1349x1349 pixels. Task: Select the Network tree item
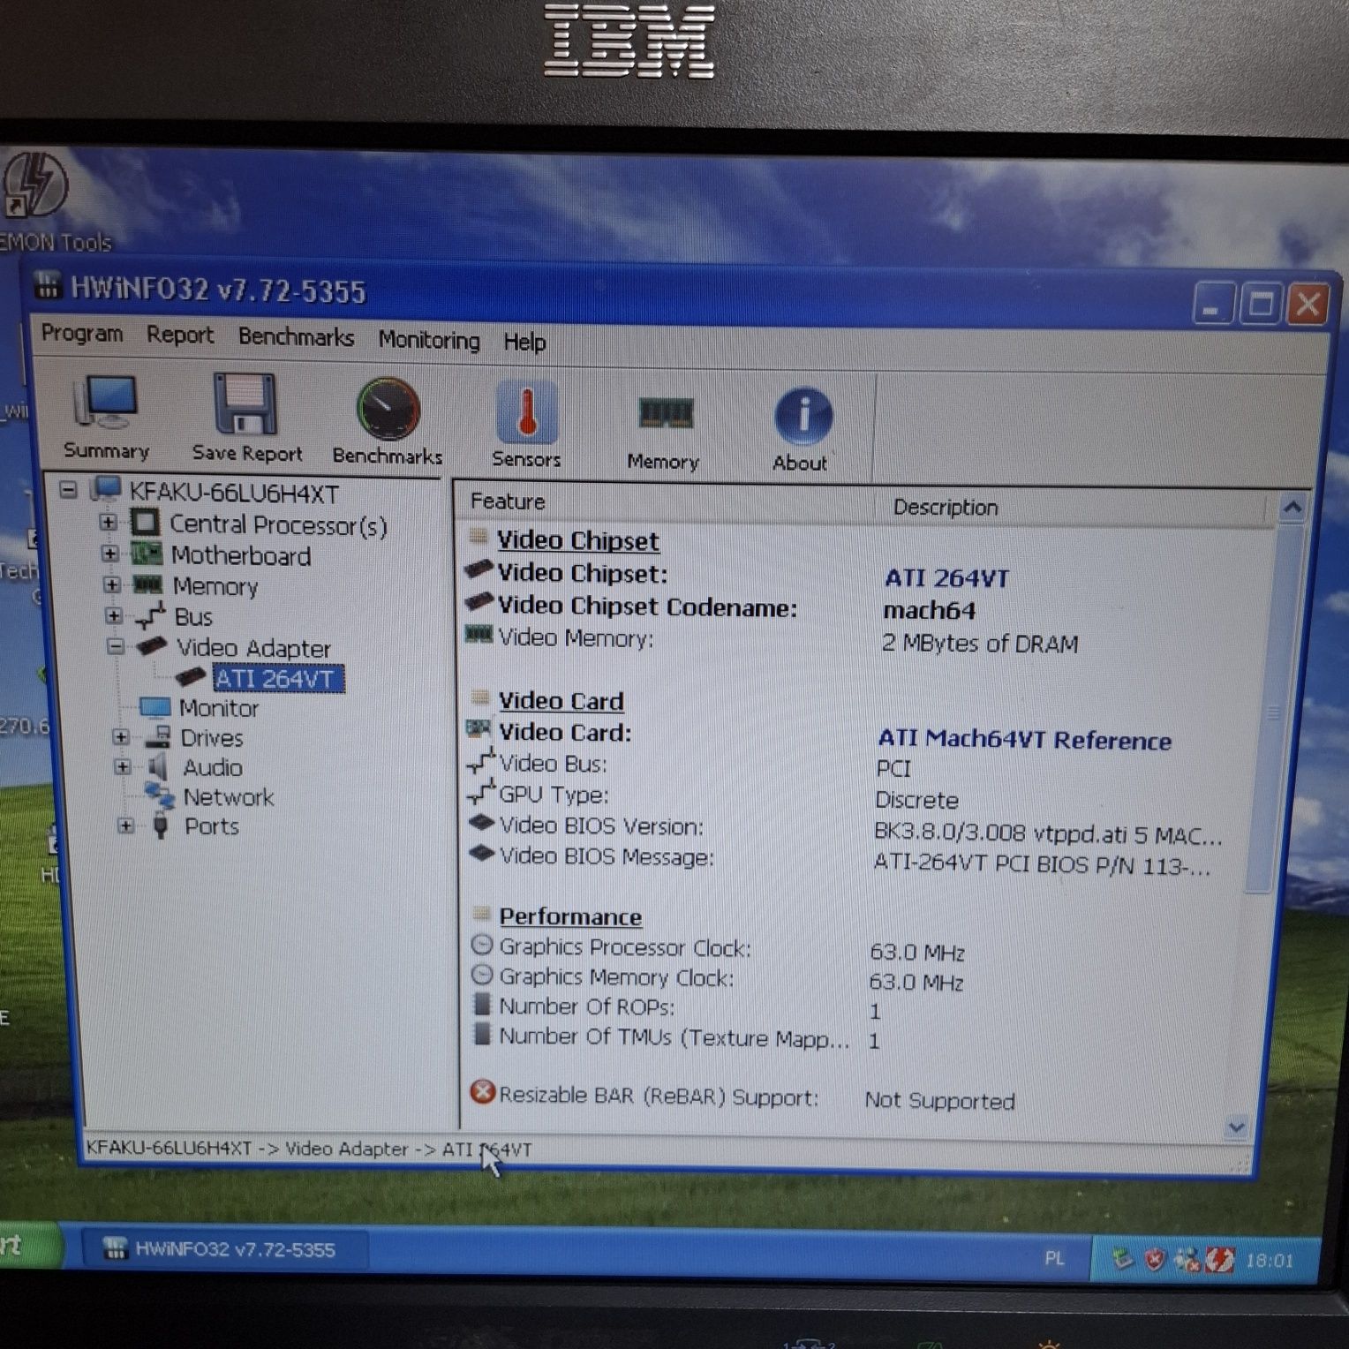tap(228, 797)
